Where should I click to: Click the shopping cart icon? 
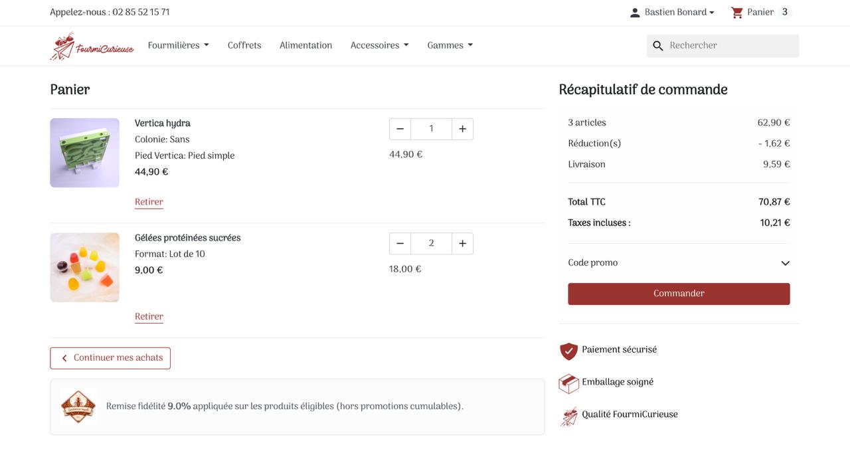(x=737, y=13)
